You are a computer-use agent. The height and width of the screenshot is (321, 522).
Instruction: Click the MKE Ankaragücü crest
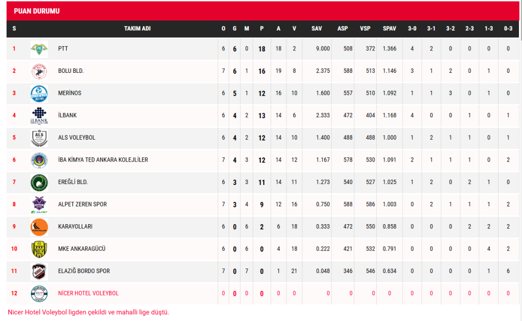(x=39, y=249)
